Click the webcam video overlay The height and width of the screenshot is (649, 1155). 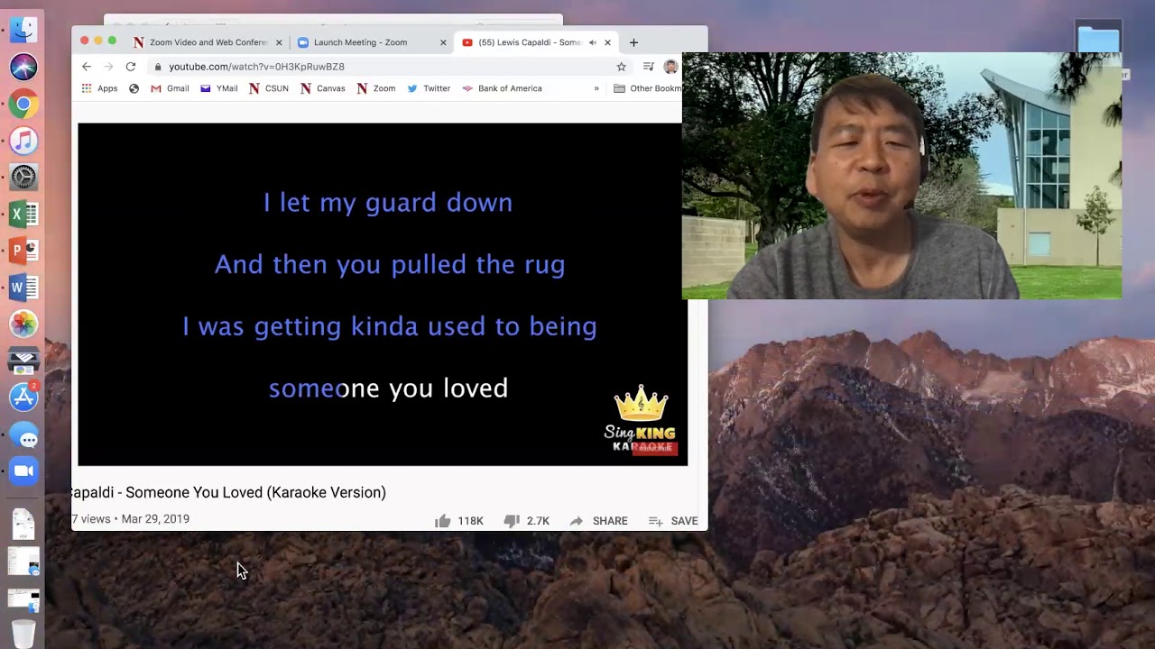tap(901, 176)
